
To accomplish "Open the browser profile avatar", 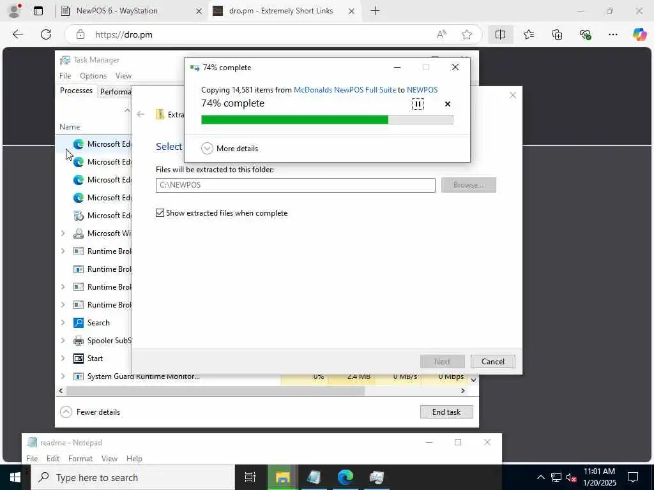I will pyautogui.click(x=14, y=10).
